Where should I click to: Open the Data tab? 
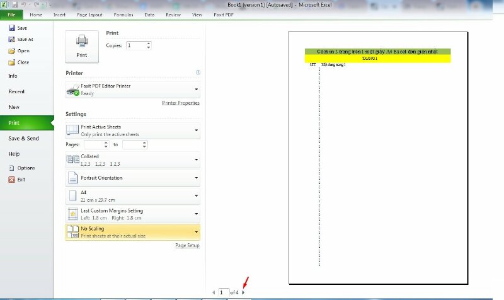[x=149, y=14]
